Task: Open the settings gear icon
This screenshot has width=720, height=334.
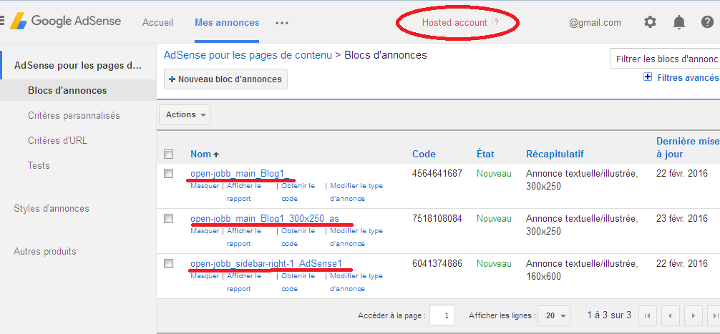Action: click(650, 21)
